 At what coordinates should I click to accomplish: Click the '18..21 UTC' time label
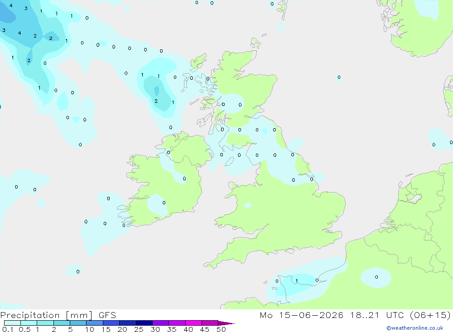377,315
